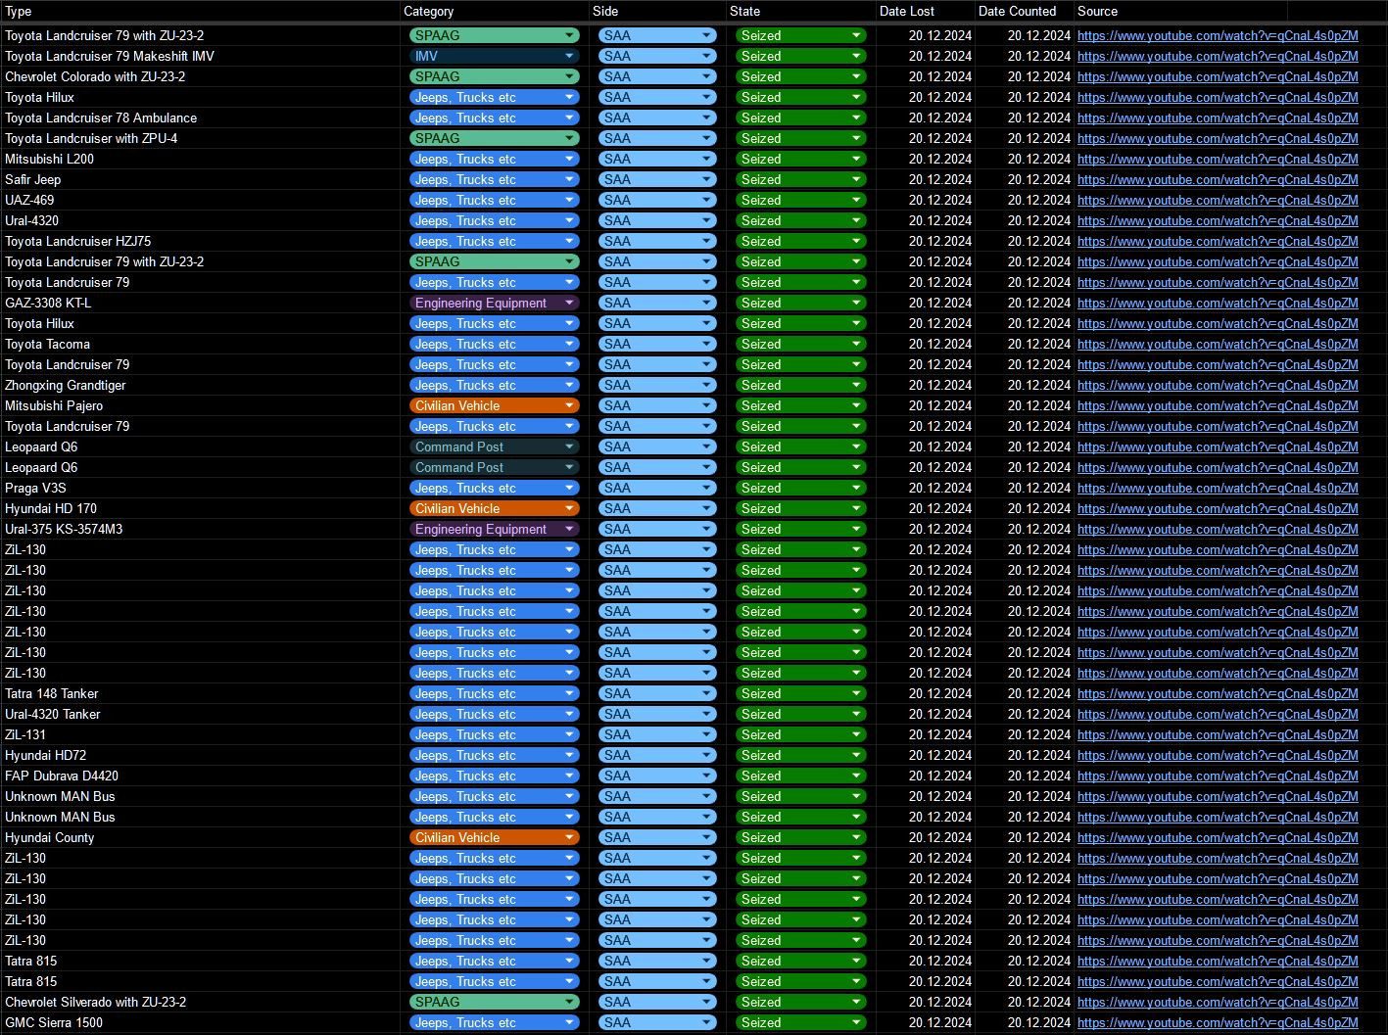Open Category dropdown for Mitsubishi Pajero row
The image size is (1388, 1035).
click(x=495, y=405)
